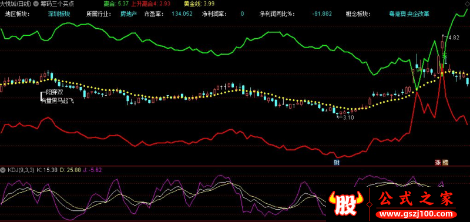Click the 有里黑马起飞 chart annotation
This screenshot has height=222, width=470.
point(57,101)
